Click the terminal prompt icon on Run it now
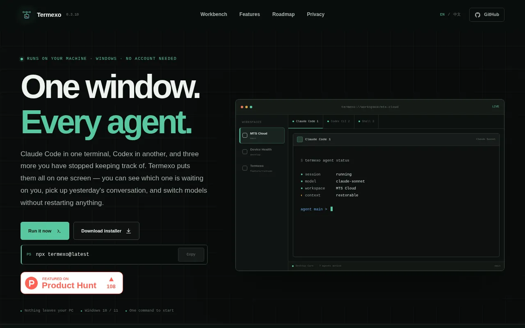The width and height of the screenshot is (525, 328). point(59,231)
